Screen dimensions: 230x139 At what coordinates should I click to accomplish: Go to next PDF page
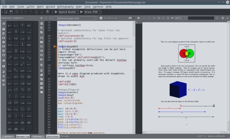pos(148,18)
